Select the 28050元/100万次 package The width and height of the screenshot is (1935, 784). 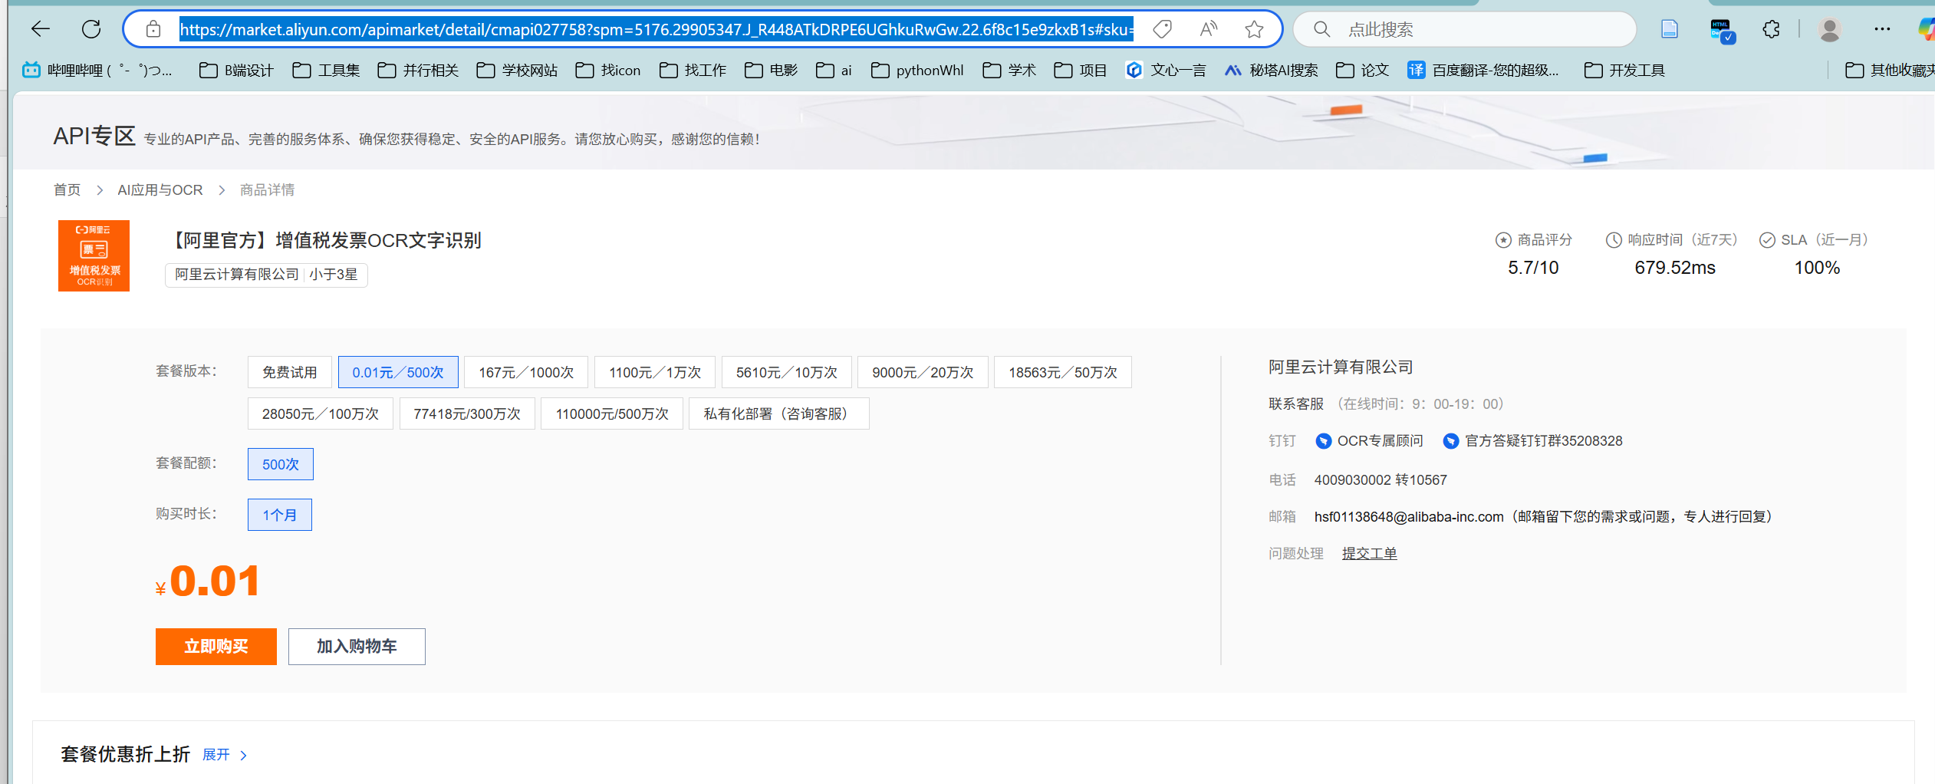click(x=321, y=413)
